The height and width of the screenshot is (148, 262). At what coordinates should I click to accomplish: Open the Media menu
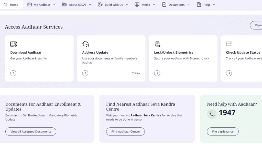tap(145, 5)
